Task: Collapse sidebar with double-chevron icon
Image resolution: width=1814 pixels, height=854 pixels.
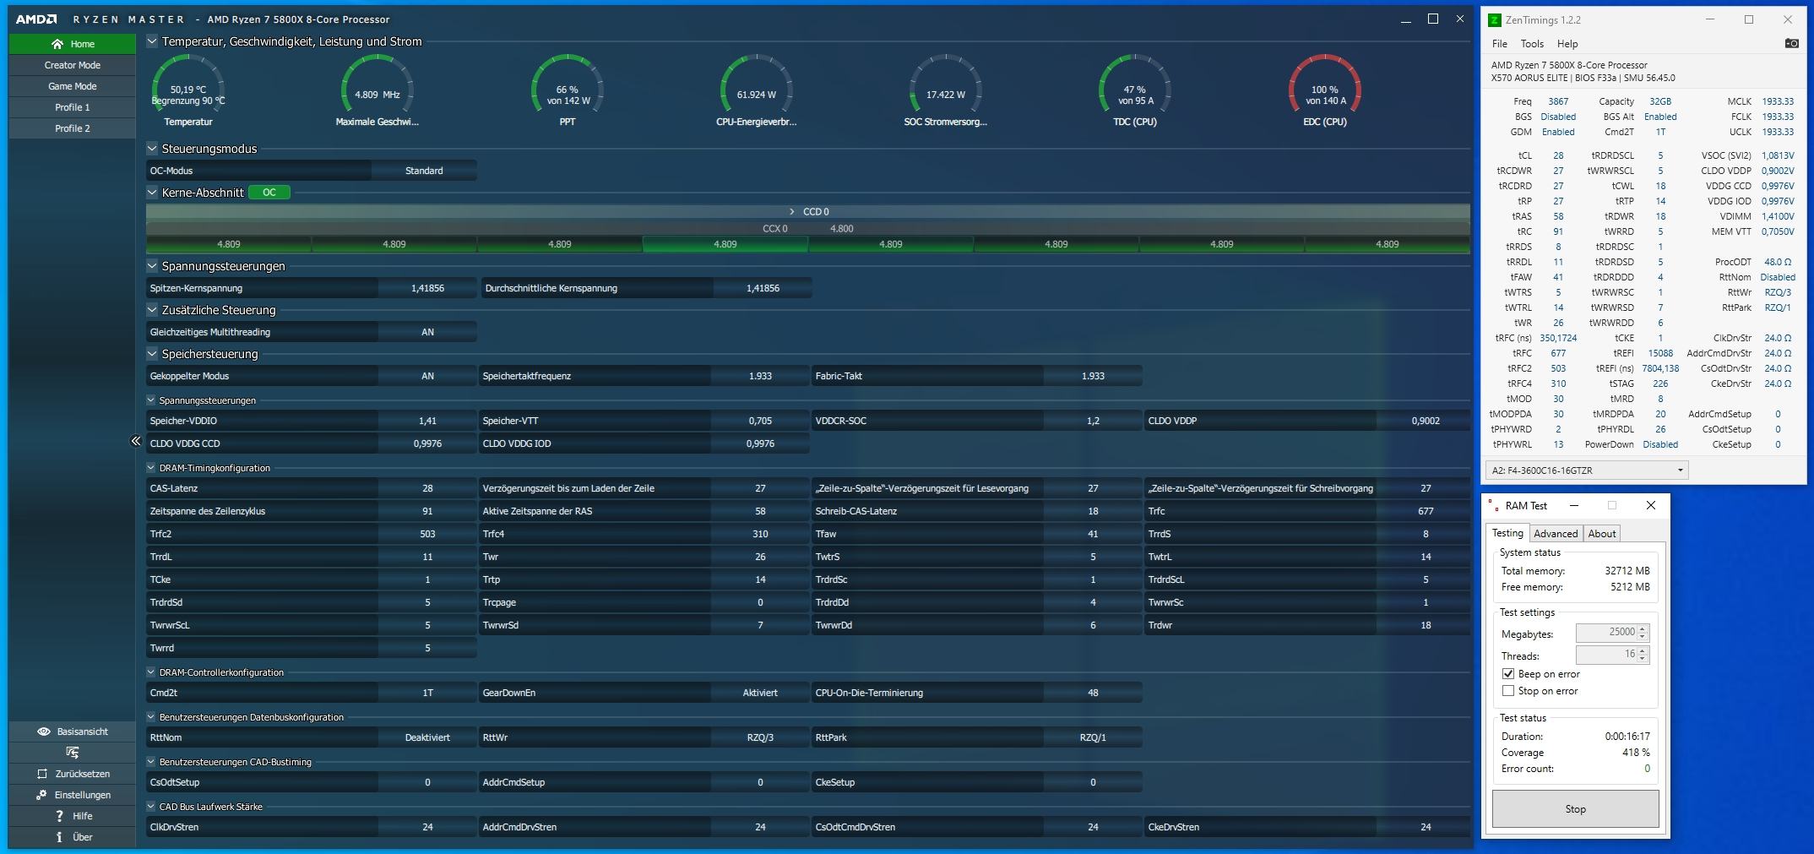Action: [x=135, y=441]
